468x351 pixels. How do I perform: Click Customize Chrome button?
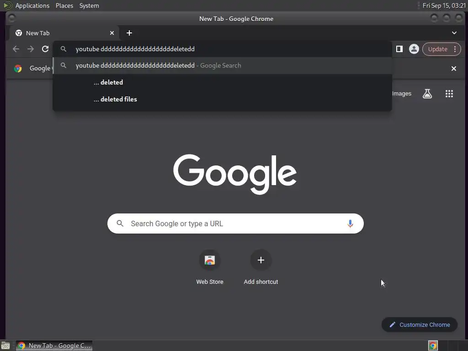tap(420, 325)
